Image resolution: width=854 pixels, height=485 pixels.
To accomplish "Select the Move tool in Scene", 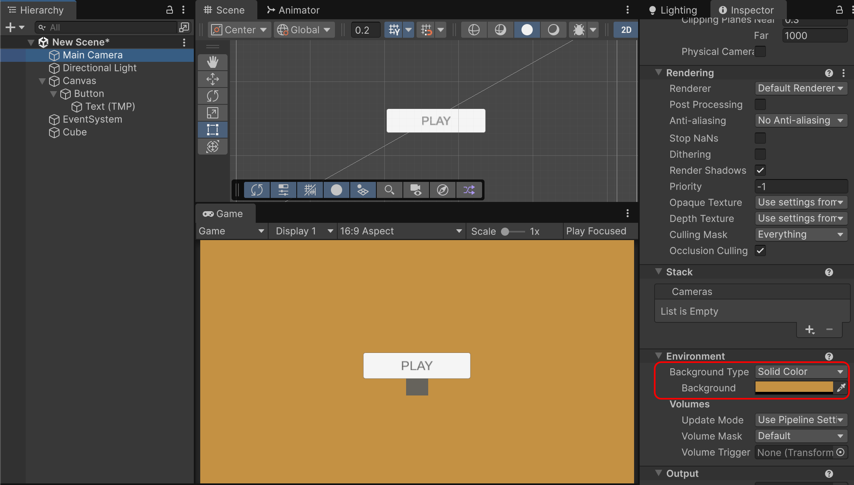I will click(x=212, y=79).
